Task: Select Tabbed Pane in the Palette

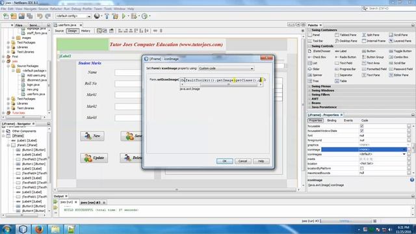Action: pos(346,34)
